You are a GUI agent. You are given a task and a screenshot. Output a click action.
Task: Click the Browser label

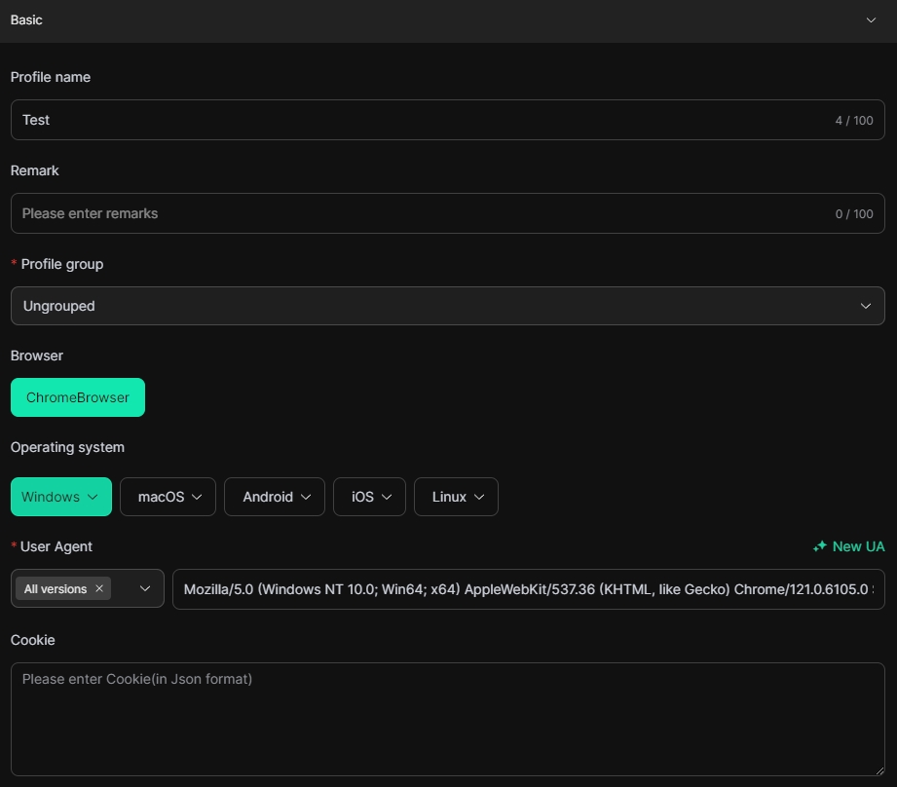point(37,356)
